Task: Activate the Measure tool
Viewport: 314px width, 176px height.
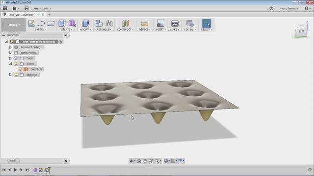Action: [144, 23]
